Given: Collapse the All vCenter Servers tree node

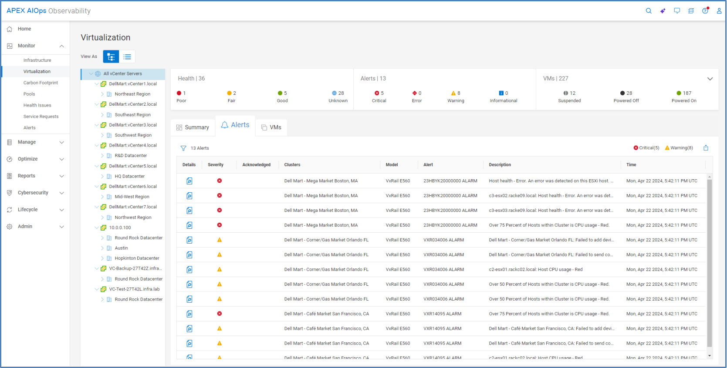Looking at the screenshot, I should 91,74.
